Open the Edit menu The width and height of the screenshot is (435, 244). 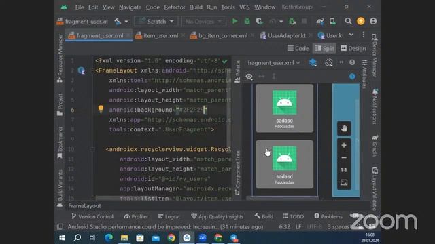[x=93, y=7]
